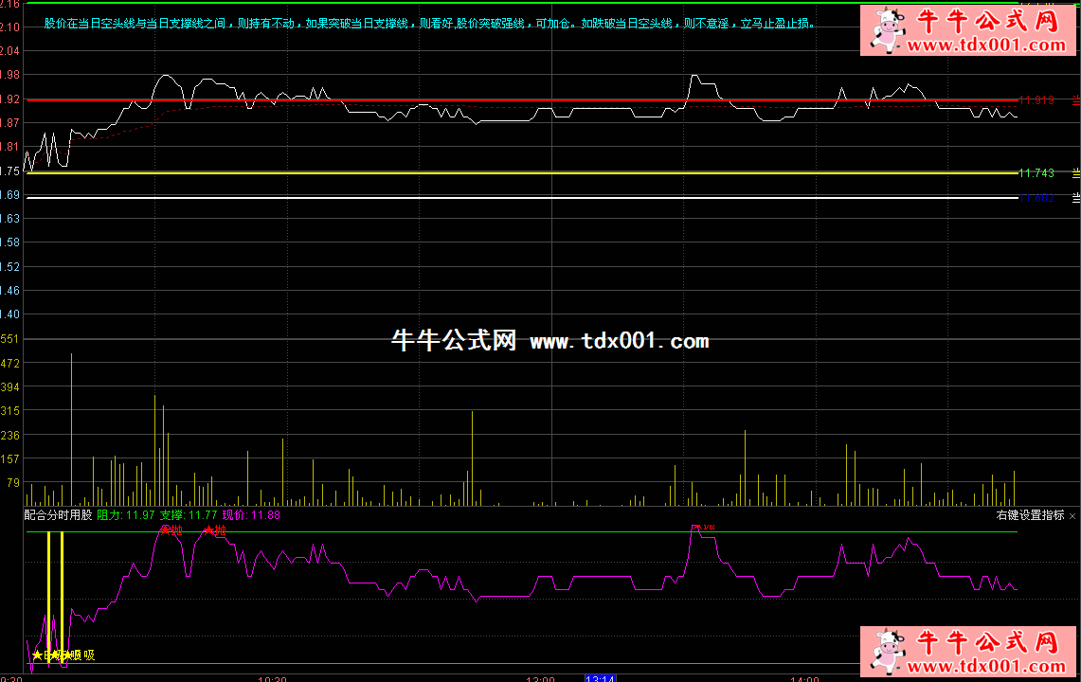Click the 右键设置指标 indicator settings label

click(x=1030, y=515)
